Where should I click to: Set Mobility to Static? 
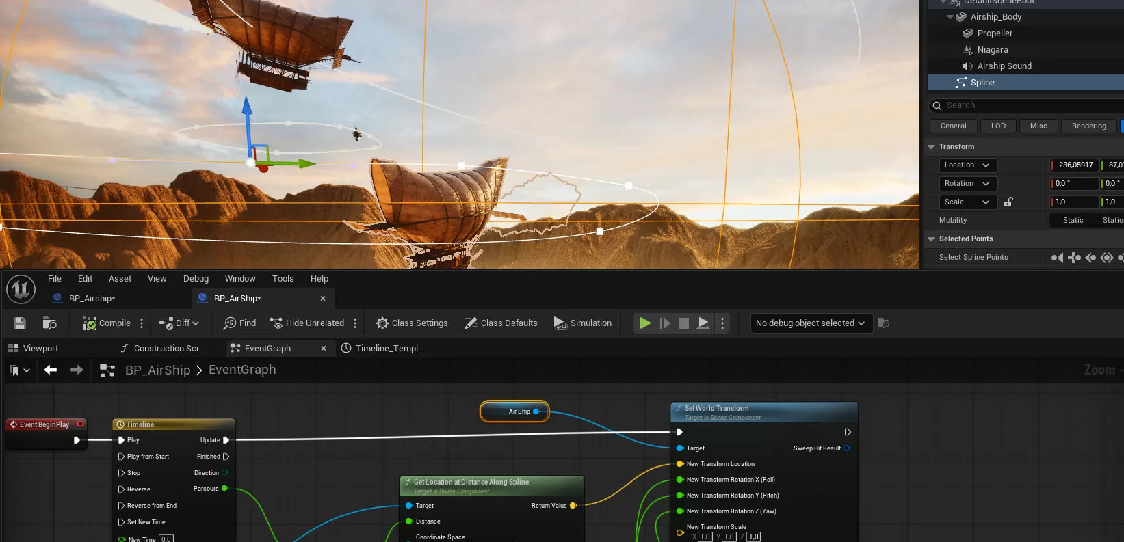point(1073,220)
